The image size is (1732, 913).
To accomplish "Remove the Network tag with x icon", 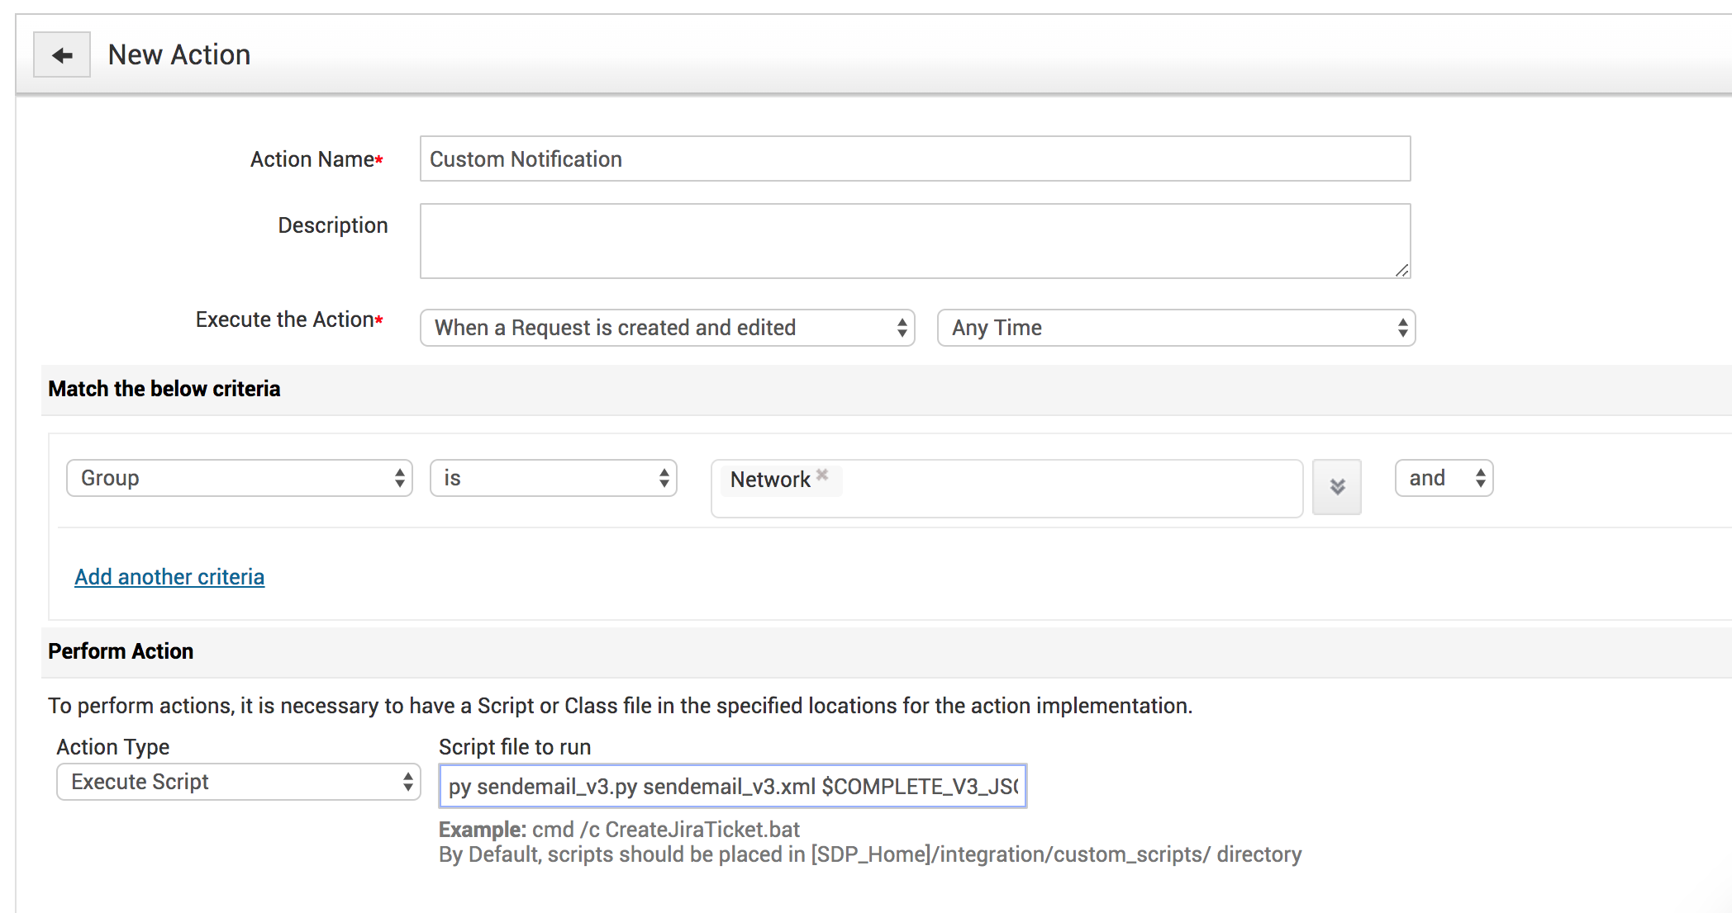I will pos(822,475).
